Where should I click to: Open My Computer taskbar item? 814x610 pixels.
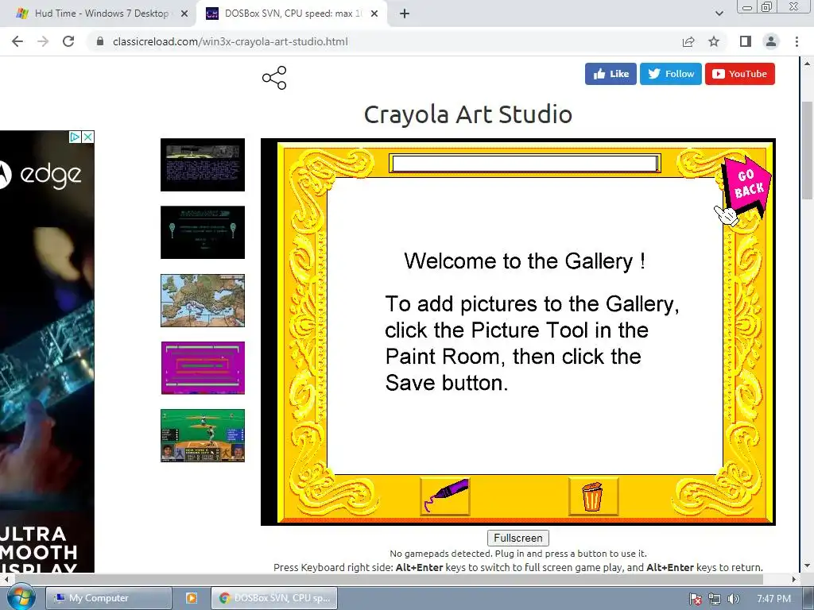108,598
